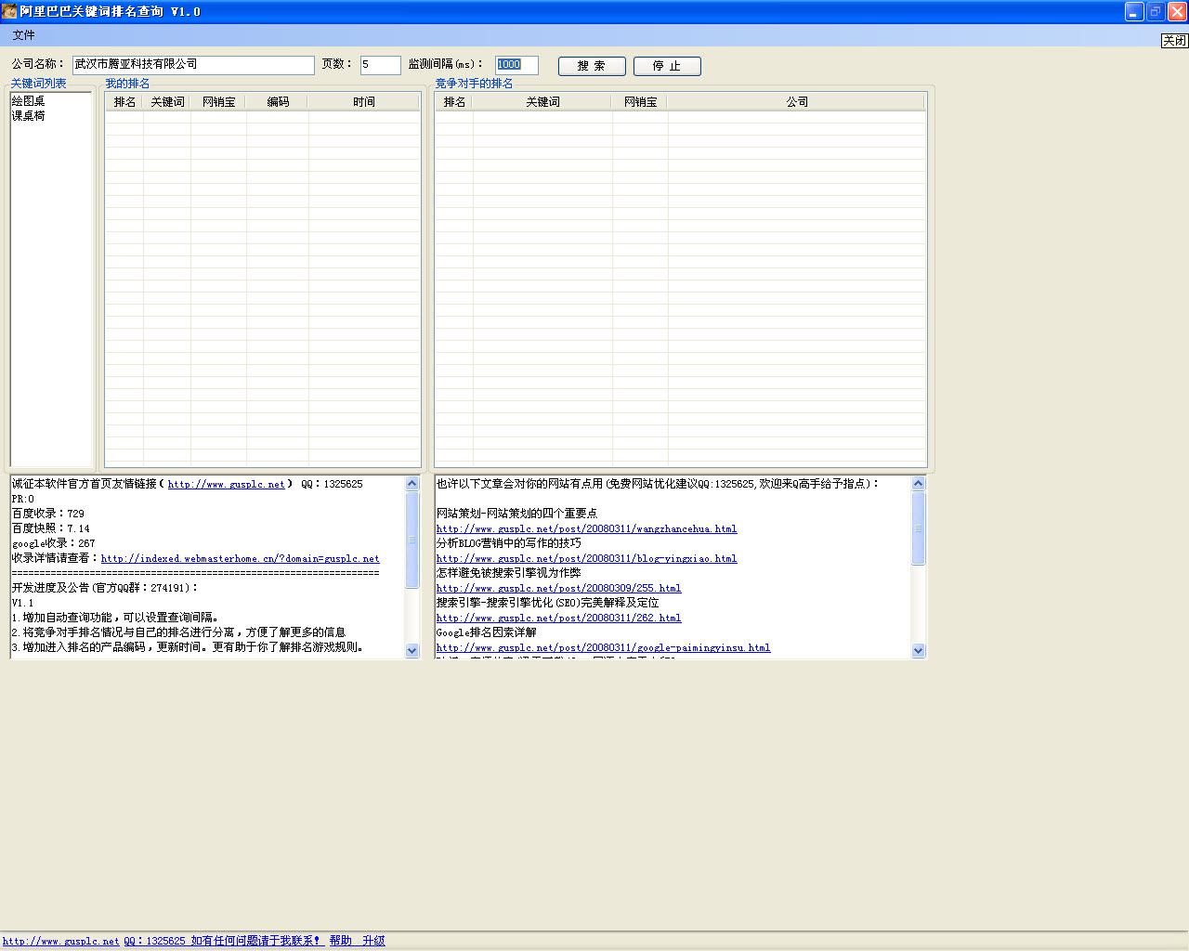Select keyword 课桌椅 in the keyword list

[x=29, y=116]
